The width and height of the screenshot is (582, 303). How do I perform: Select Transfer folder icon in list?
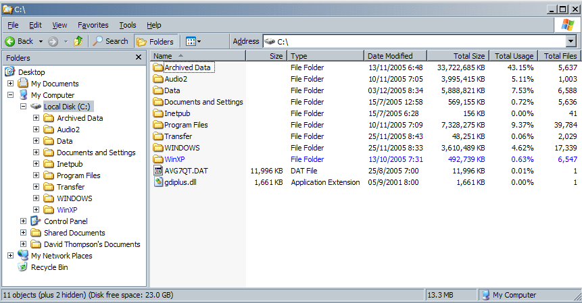coord(158,136)
